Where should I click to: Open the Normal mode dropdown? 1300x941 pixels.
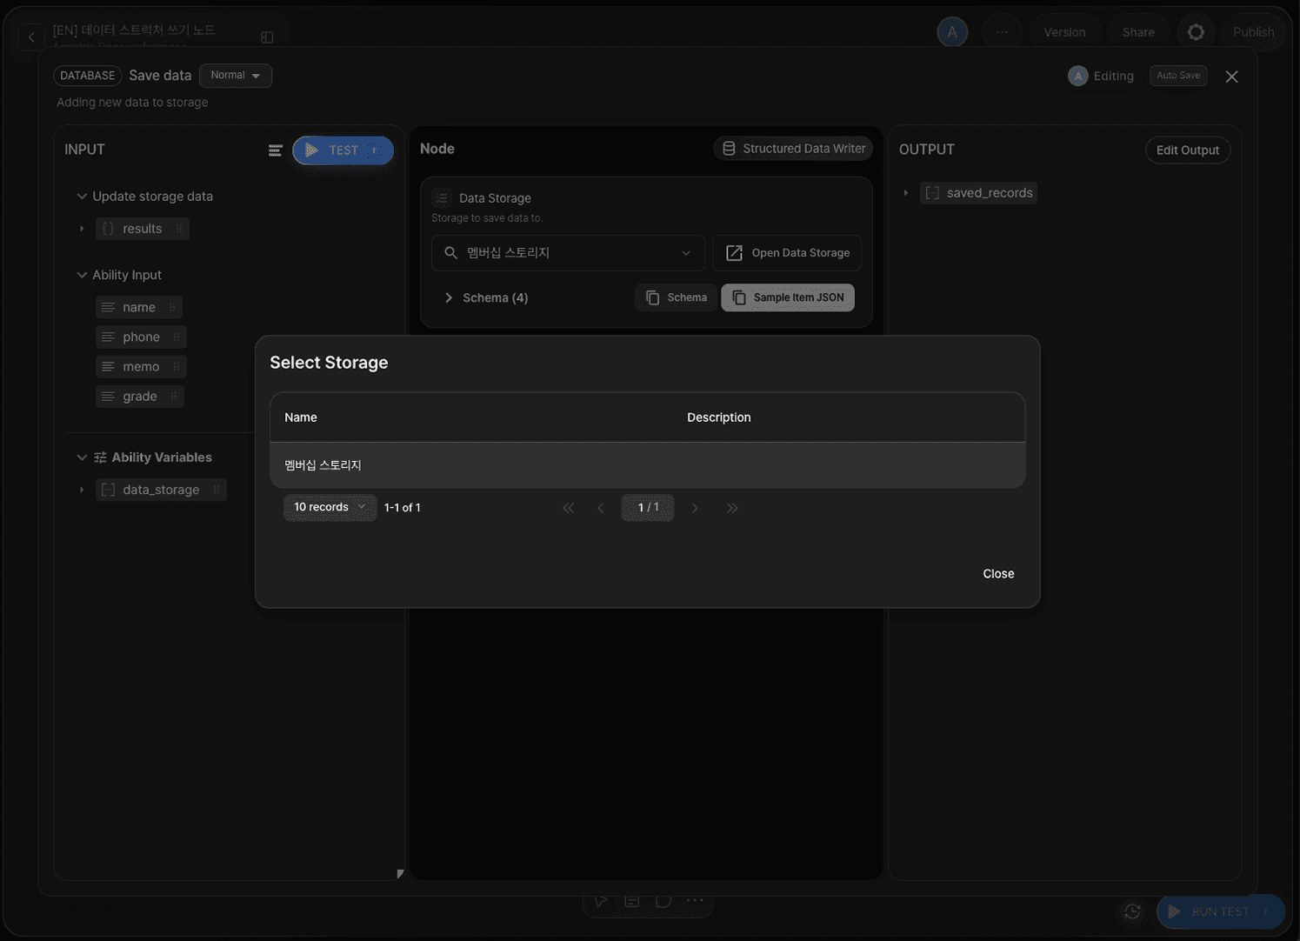tap(236, 76)
